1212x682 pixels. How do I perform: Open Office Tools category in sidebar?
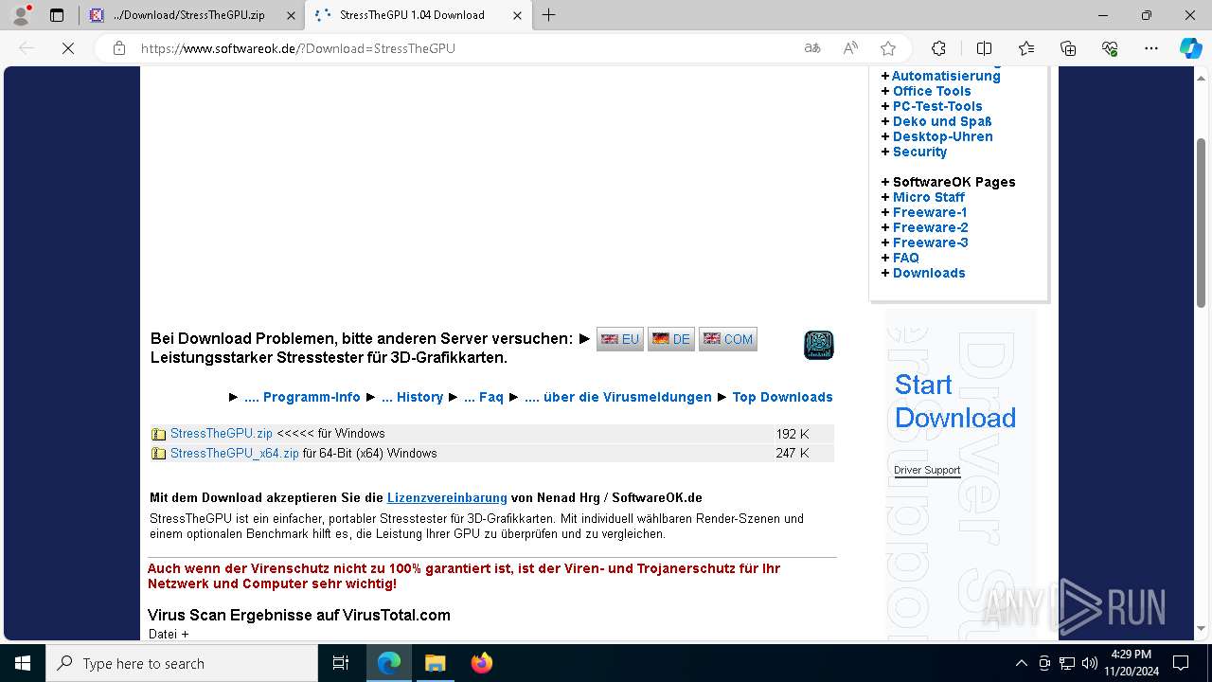point(932,91)
